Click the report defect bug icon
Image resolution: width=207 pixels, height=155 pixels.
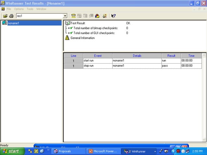tap(105, 16)
